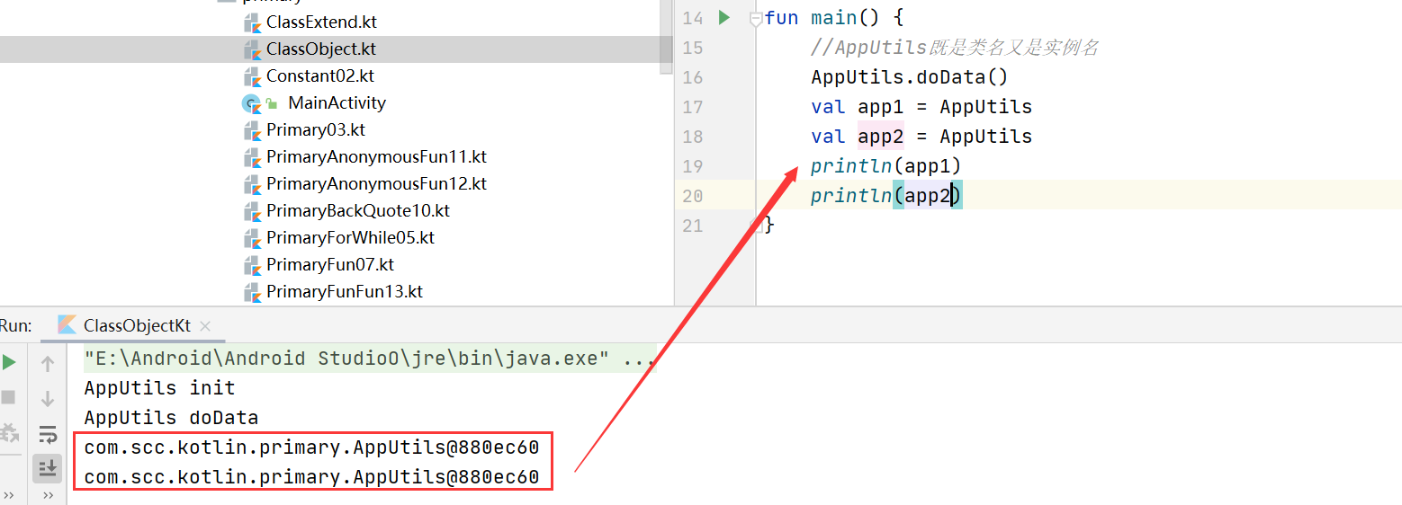Click the Kotlin icon of PrimaryFunFun13.kt

pos(252,292)
